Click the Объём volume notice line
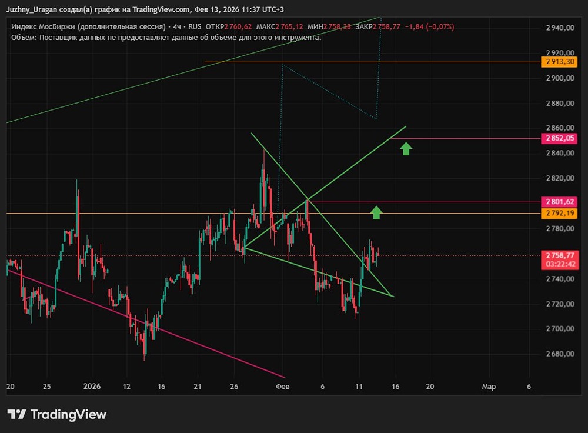The width and height of the screenshot is (588, 433). (x=166, y=38)
